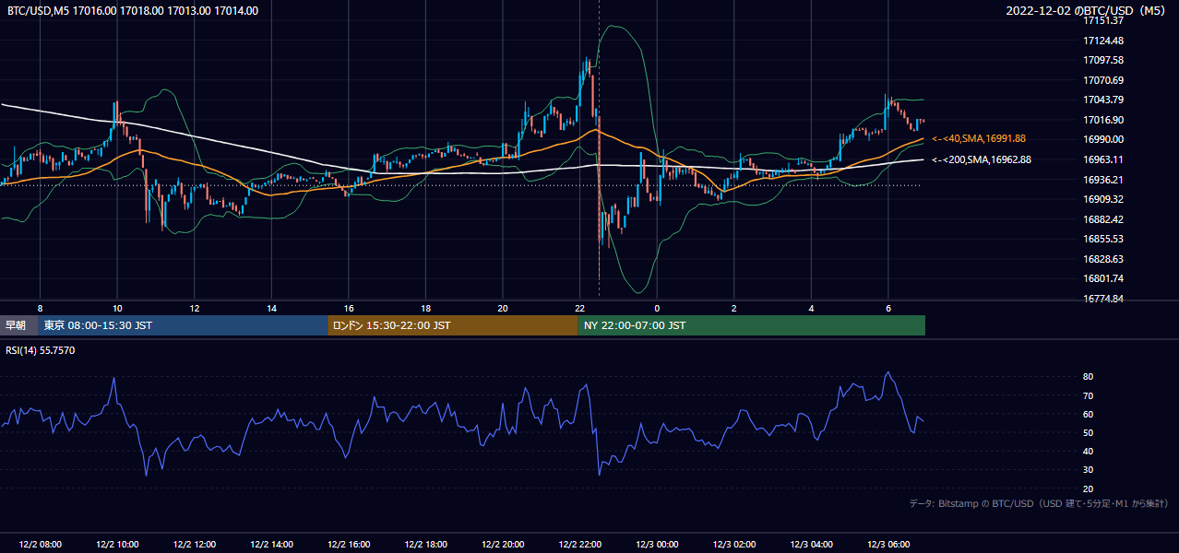Screen dimensions: 1179x553
Task: Click the bottom date label 12/2 12:00
Action: pos(195,544)
